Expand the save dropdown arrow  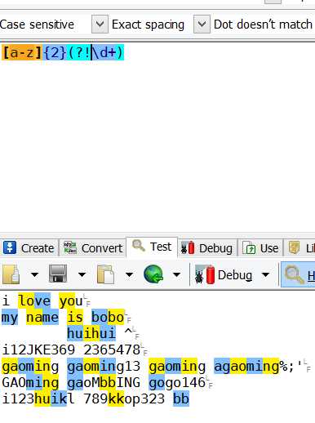(x=82, y=274)
